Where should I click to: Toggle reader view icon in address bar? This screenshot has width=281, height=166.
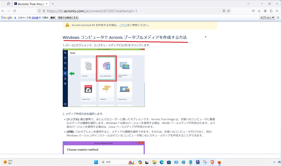(x=224, y=11)
